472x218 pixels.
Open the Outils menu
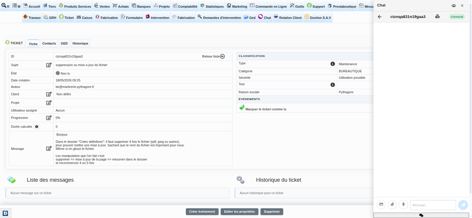pyautogui.click(x=297, y=6)
